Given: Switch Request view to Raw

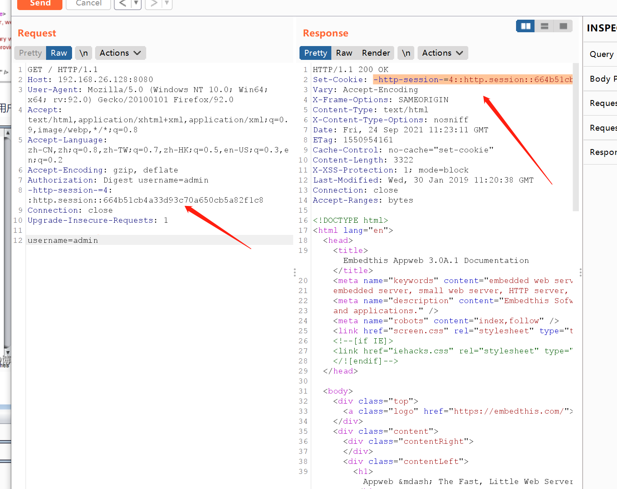Looking at the screenshot, I should tap(59, 53).
